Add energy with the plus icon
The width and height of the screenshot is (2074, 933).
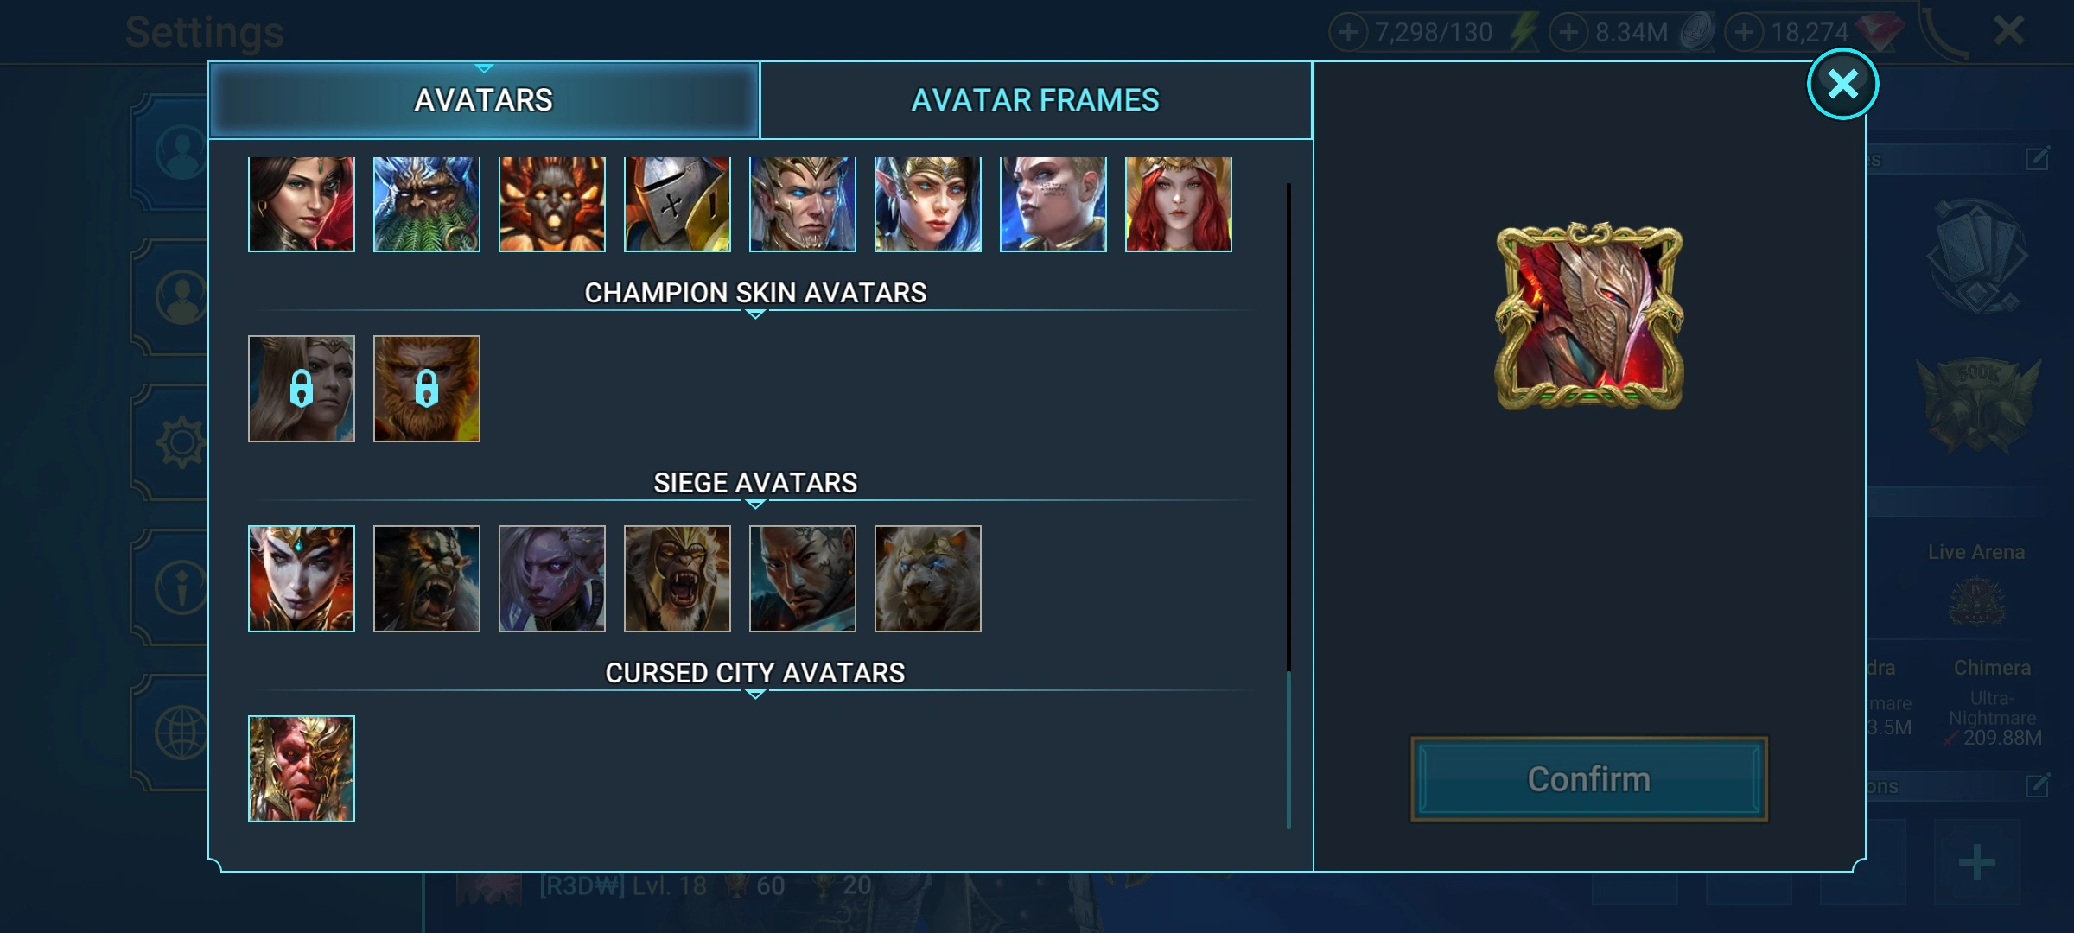1348,33
